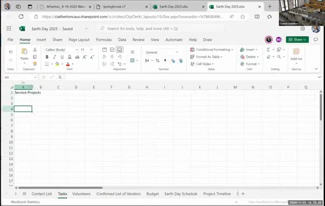
Task: Open the Formulas ribbon tab
Action: point(104,39)
